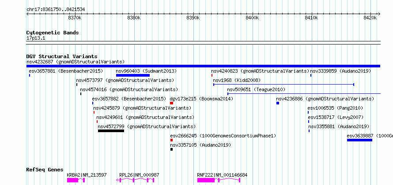
Task: Select the red esv2666245 variant marker
Action: (x=171, y=140)
